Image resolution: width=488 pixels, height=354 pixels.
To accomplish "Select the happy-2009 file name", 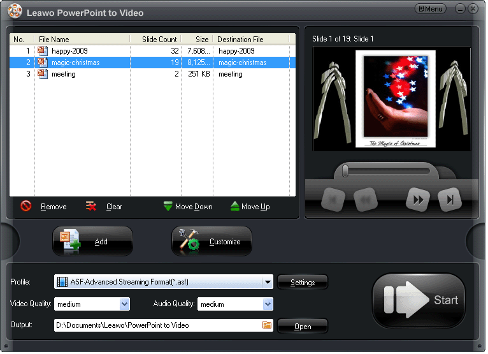I will (x=69, y=51).
